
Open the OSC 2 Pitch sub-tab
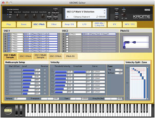point(56,56)
